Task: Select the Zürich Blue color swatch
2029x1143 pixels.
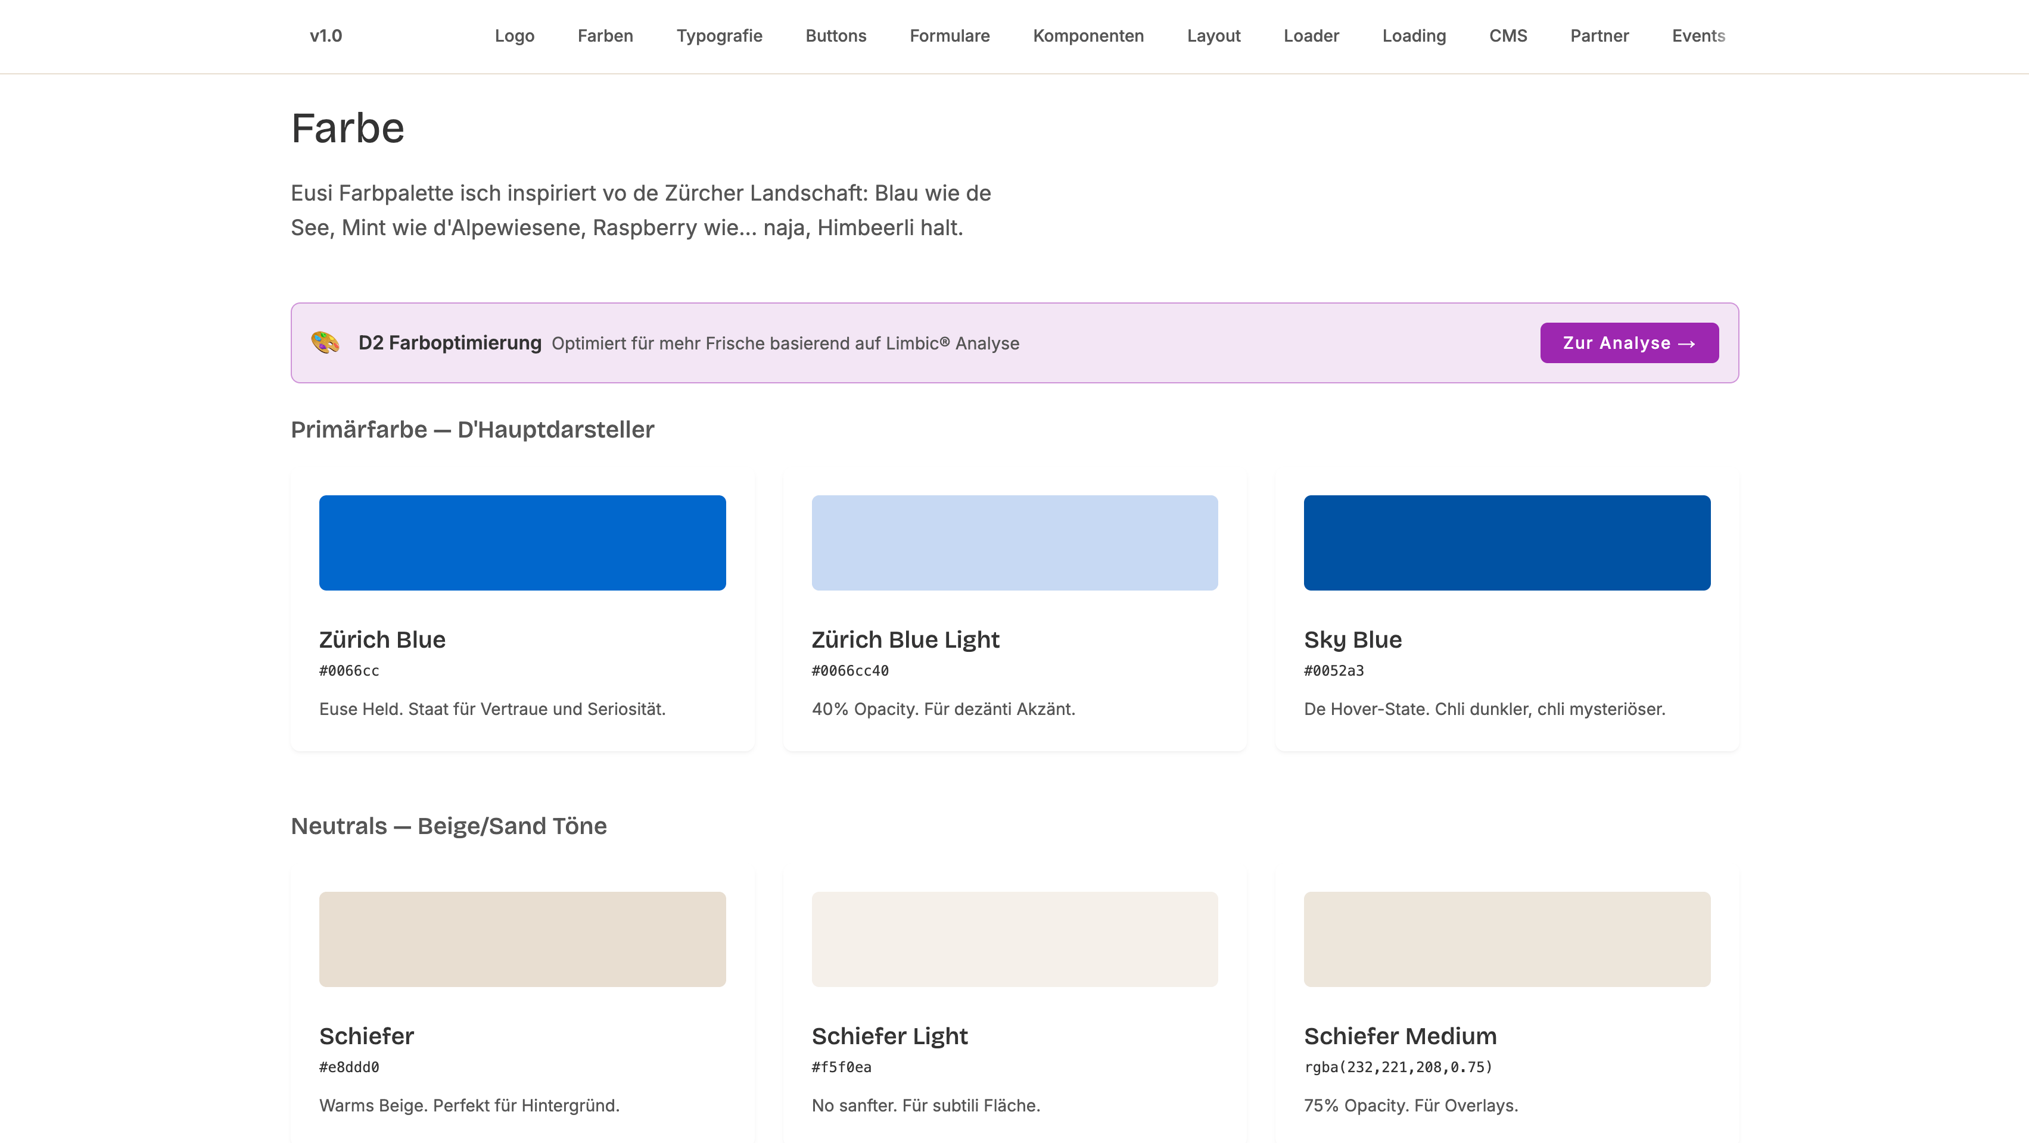Action: coord(521,542)
